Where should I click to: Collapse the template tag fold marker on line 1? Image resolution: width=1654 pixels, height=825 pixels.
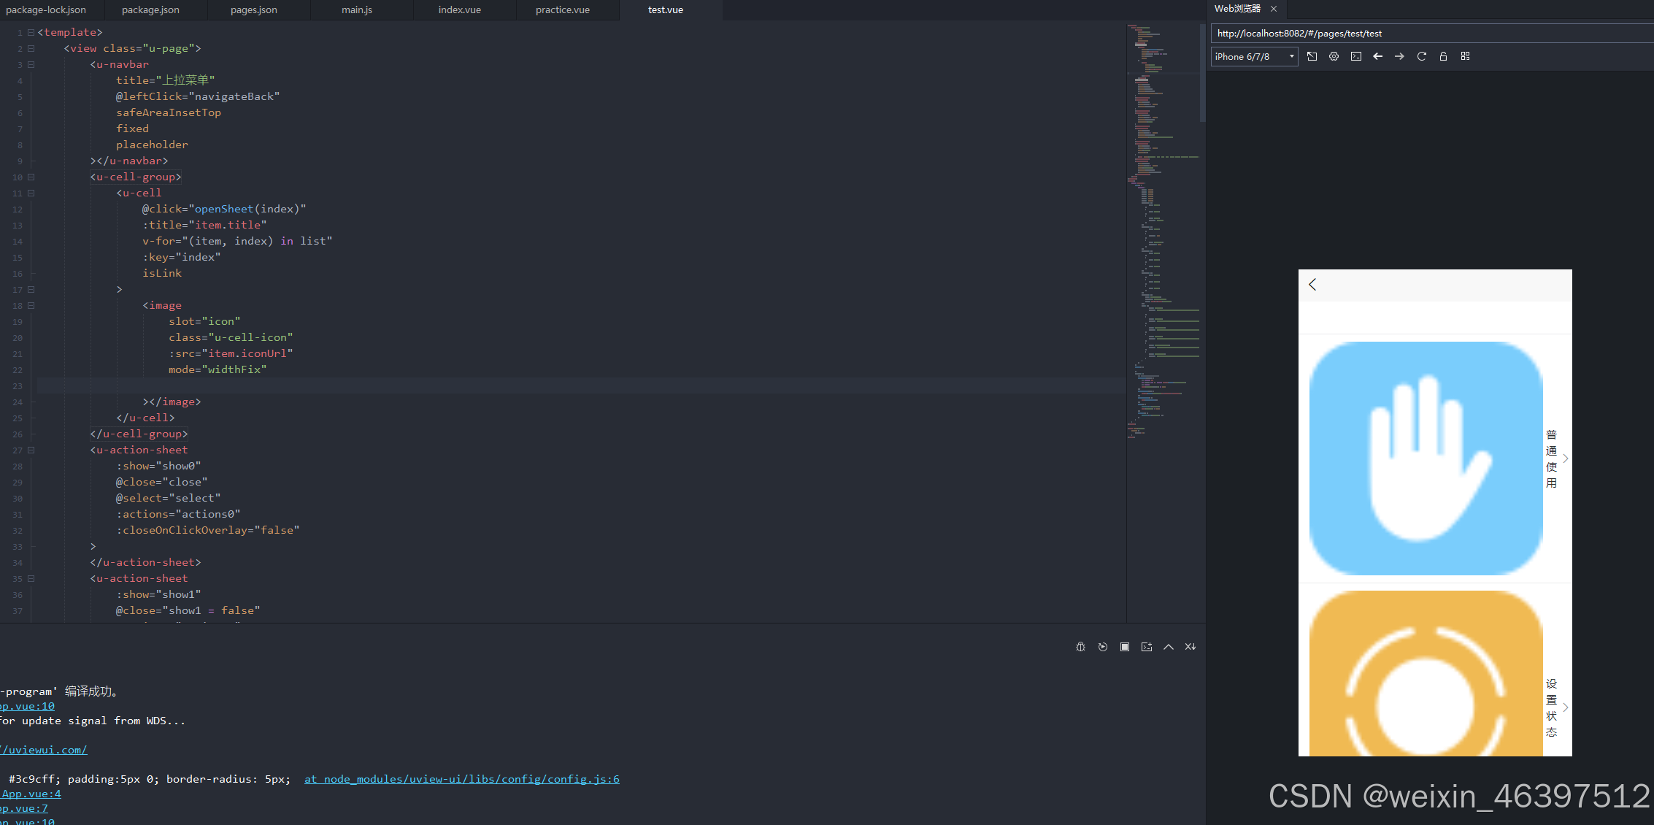click(31, 32)
